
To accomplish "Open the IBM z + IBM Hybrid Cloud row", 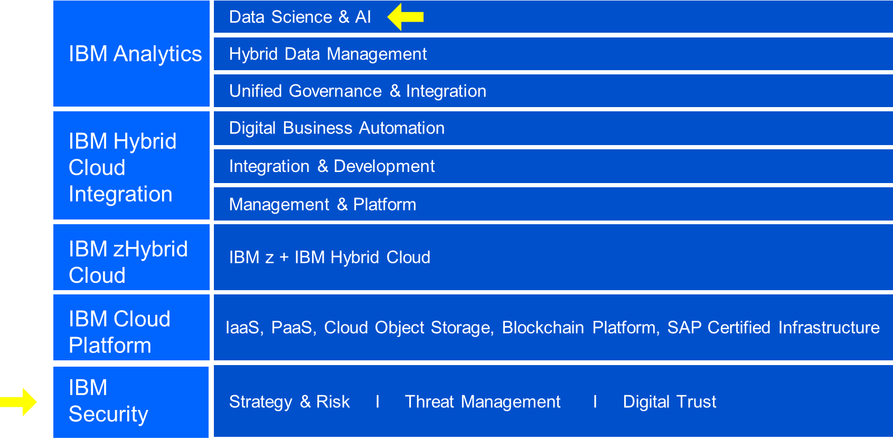I will tap(553, 257).
